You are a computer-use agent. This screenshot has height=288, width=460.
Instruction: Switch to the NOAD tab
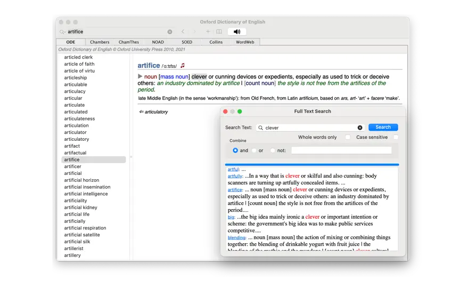tap(158, 42)
